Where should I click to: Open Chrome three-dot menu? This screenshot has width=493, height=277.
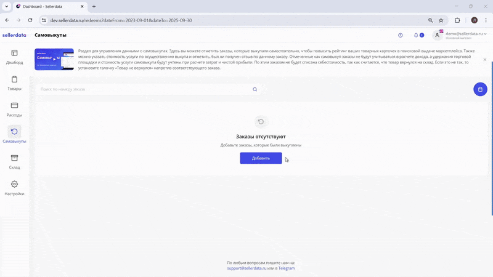coord(486,20)
